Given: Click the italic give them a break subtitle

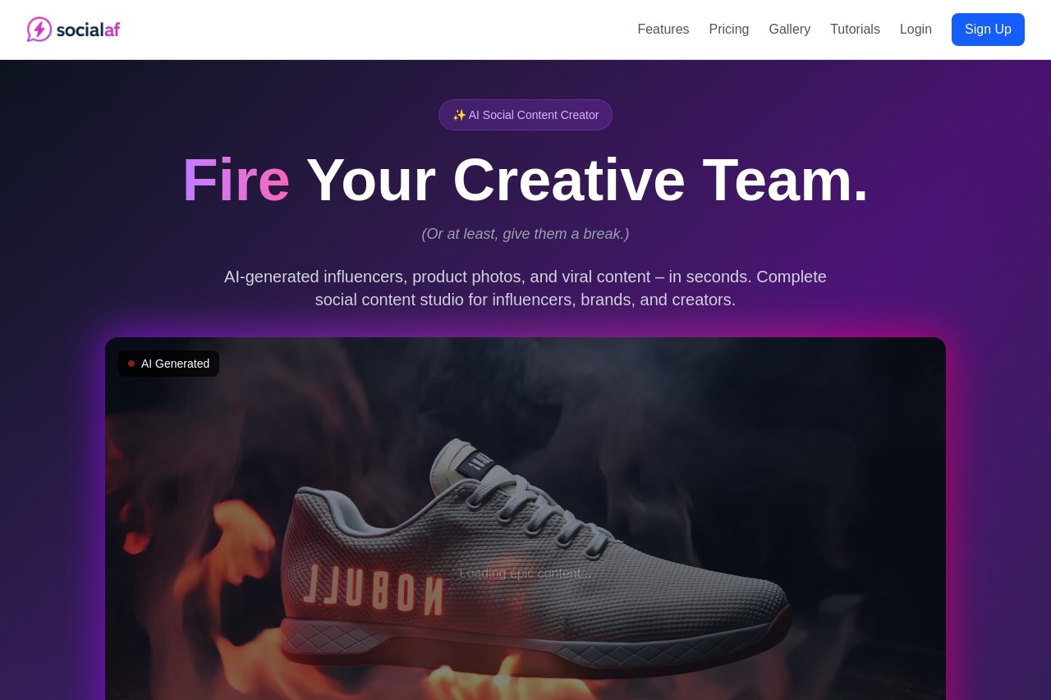Looking at the screenshot, I should pos(525,234).
